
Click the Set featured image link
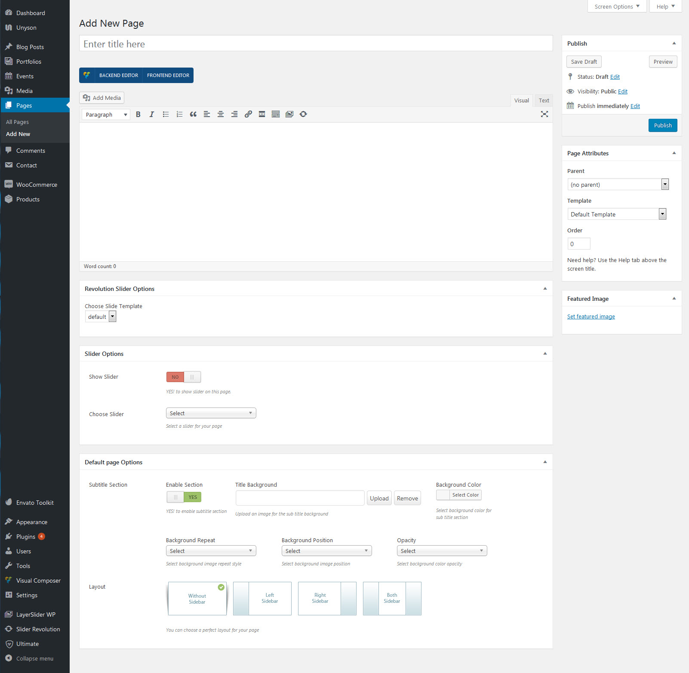tap(591, 317)
